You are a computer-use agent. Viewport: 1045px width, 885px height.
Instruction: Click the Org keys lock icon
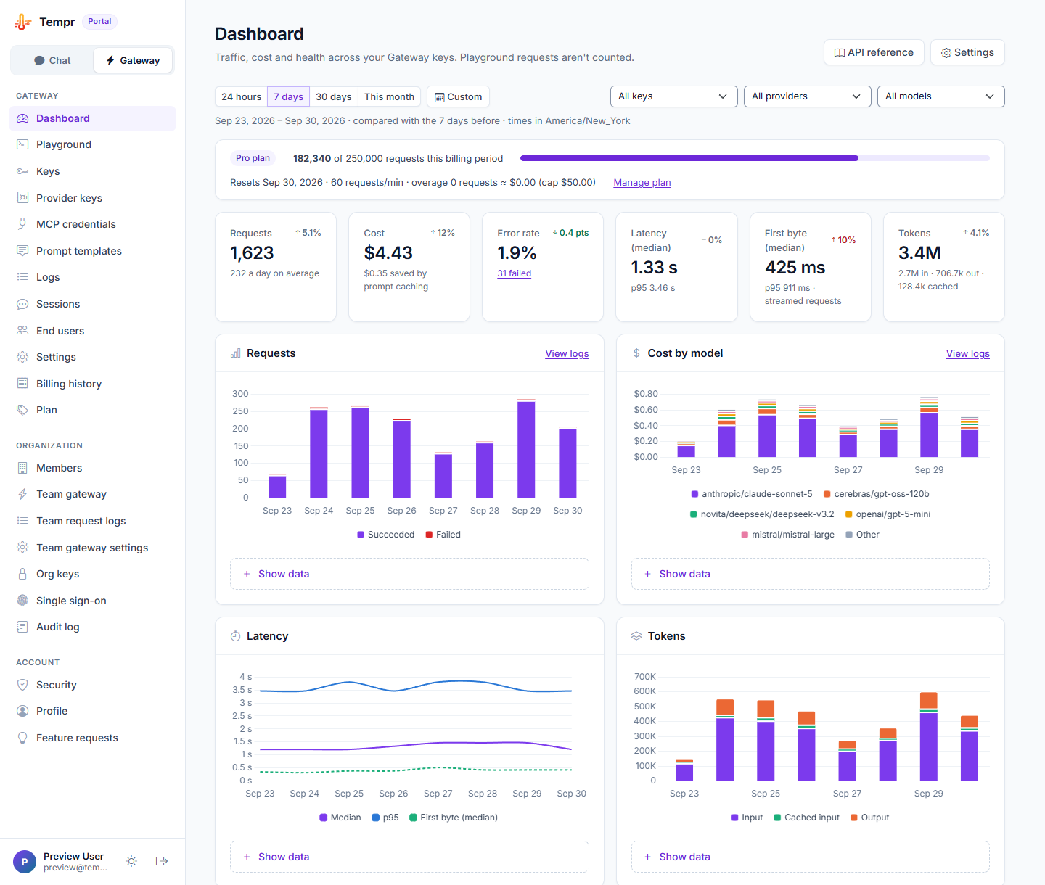pyautogui.click(x=22, y=574)
